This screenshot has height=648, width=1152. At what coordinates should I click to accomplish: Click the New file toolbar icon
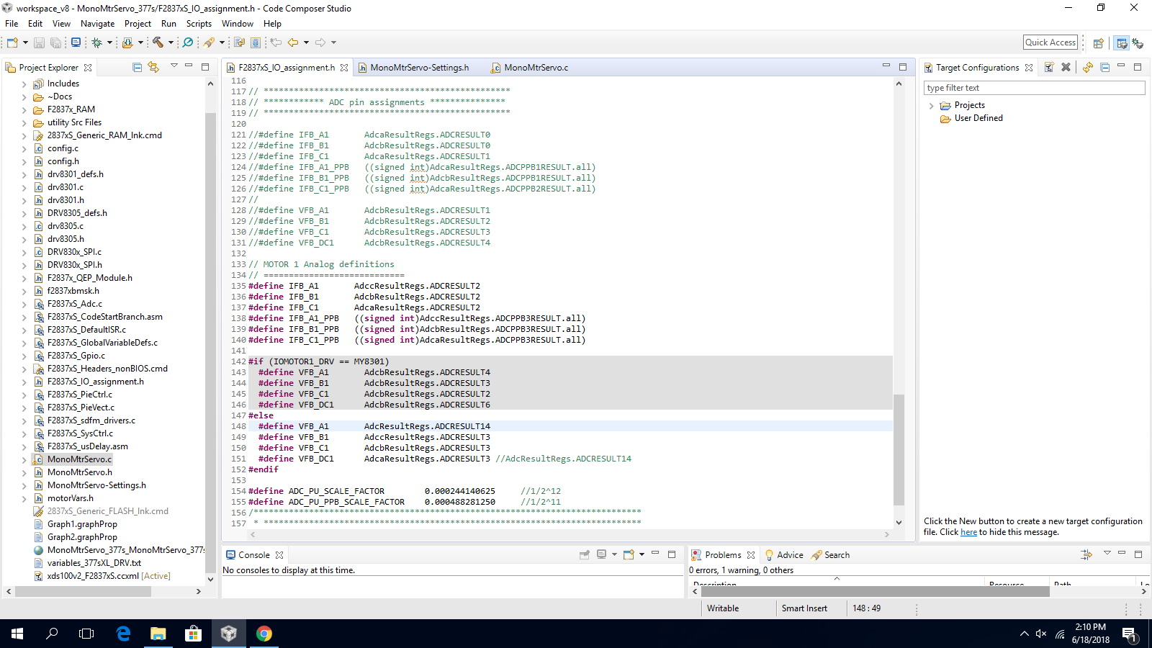click(12, 42)
